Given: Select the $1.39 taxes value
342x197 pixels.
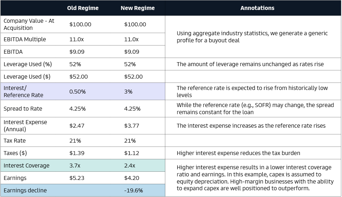Looking at the screenshot, I should tap(77, 153).
